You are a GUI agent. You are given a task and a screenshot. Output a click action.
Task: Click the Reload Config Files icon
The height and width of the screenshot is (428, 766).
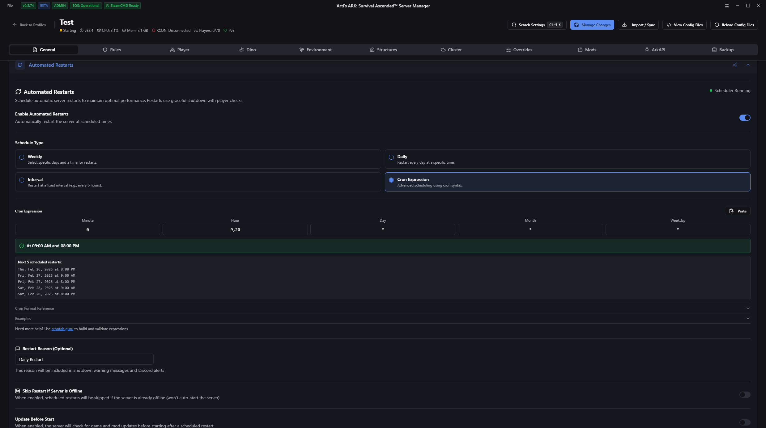pyautogui.click(x=717, y=25)
